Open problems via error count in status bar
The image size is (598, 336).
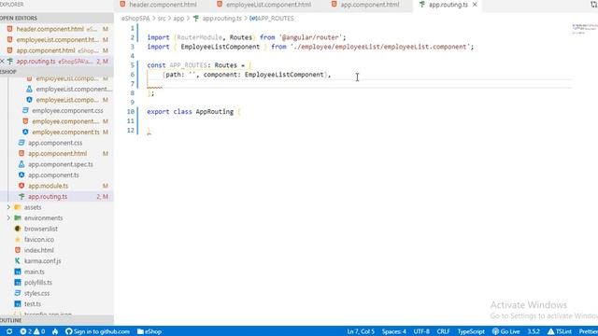pyautogui.click(x=25, y=331)
